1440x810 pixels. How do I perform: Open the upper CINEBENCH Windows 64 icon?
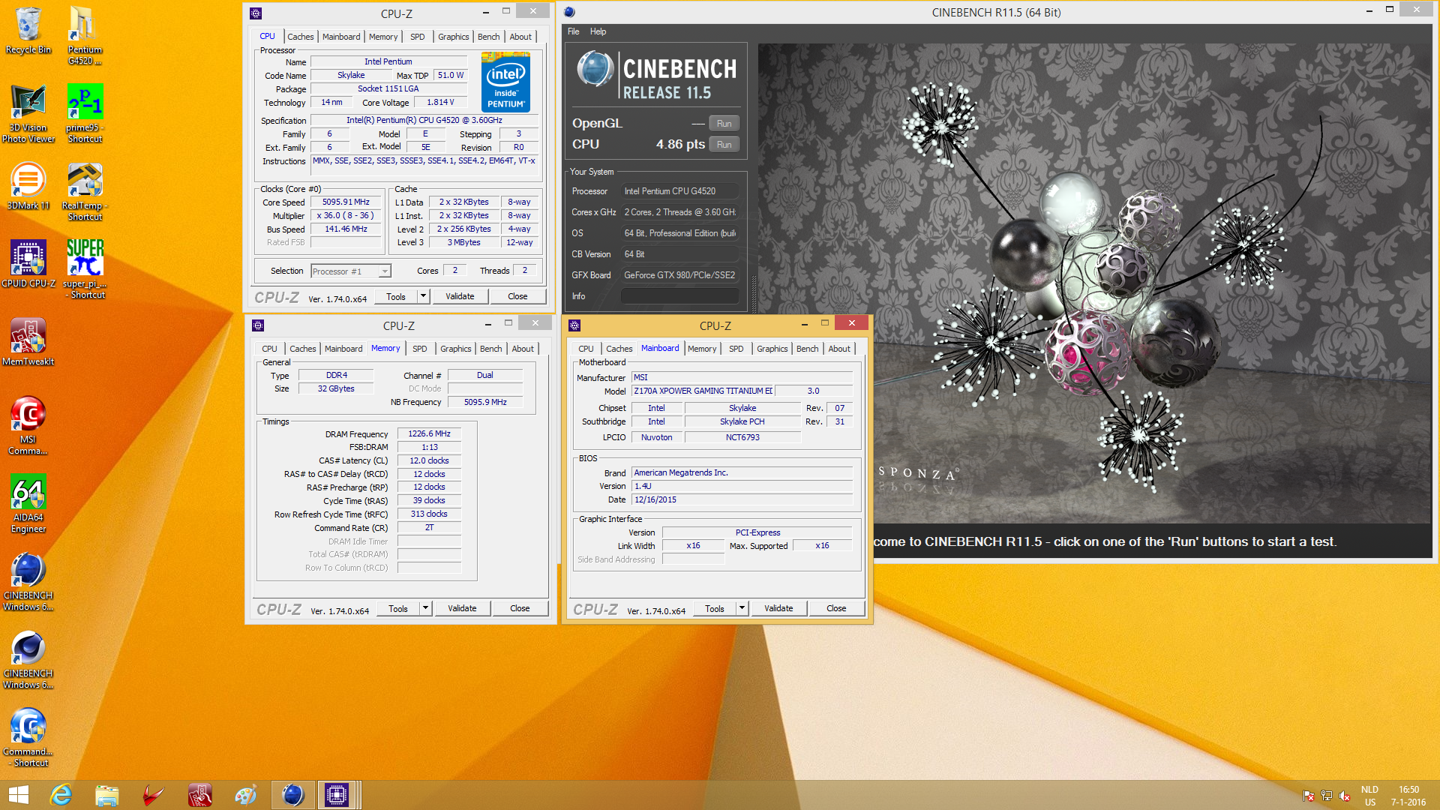[x=28, y=581]
